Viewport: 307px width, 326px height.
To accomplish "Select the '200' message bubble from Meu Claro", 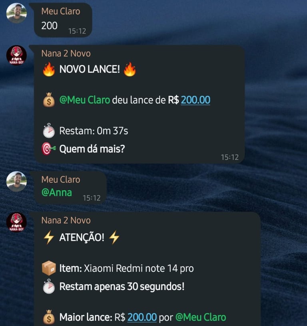I will [63, 20].
